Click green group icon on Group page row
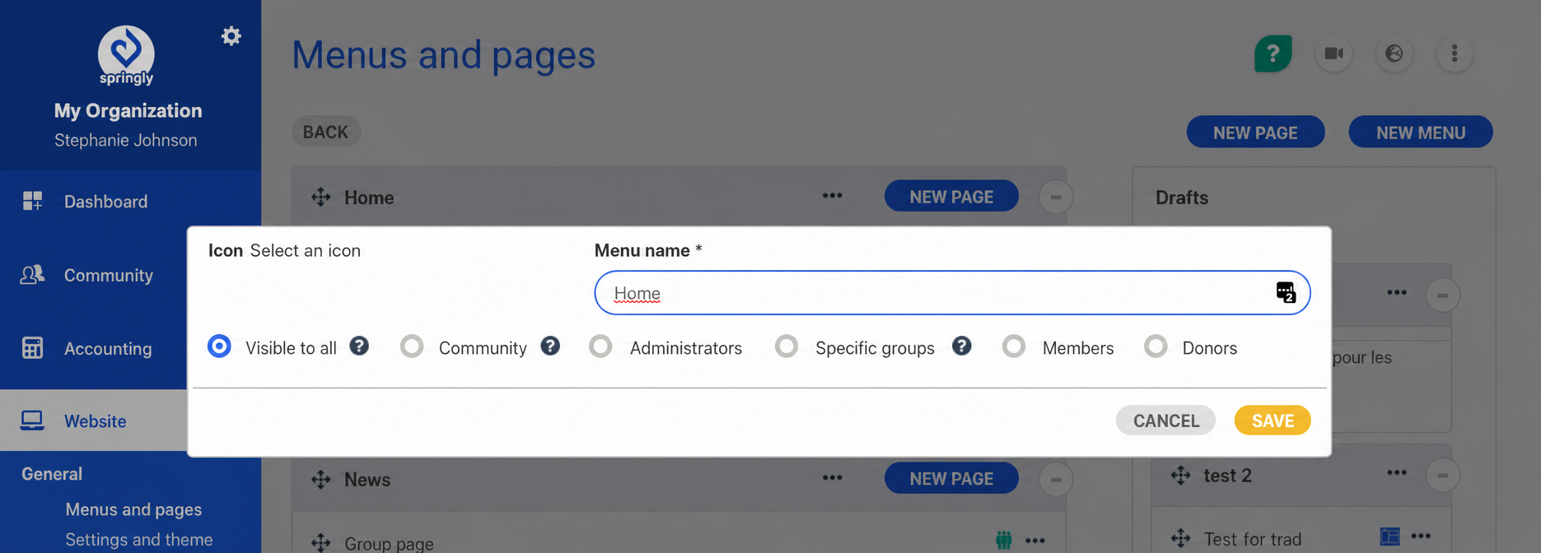Image resolution: width=1541 pixels, height=553 pixels. (1003, 540)
